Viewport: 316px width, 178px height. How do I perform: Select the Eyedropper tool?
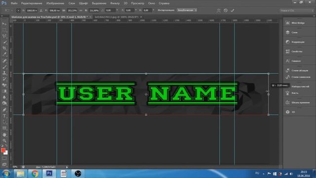pos(4,54)
